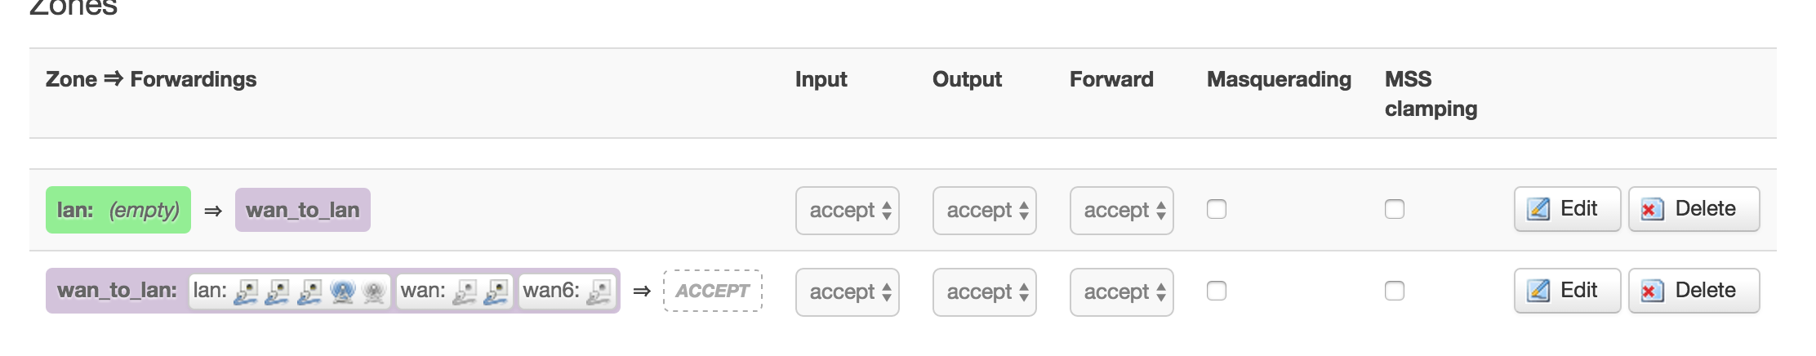
Task: Enable Masquerading for the lan zone
Action: (1217, 209)
